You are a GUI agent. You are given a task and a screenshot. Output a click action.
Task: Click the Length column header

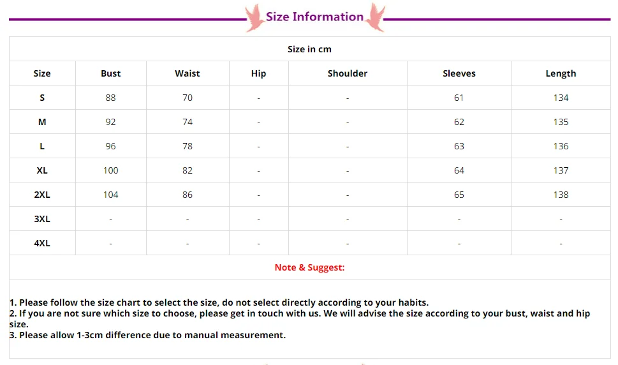click(561, 73)
